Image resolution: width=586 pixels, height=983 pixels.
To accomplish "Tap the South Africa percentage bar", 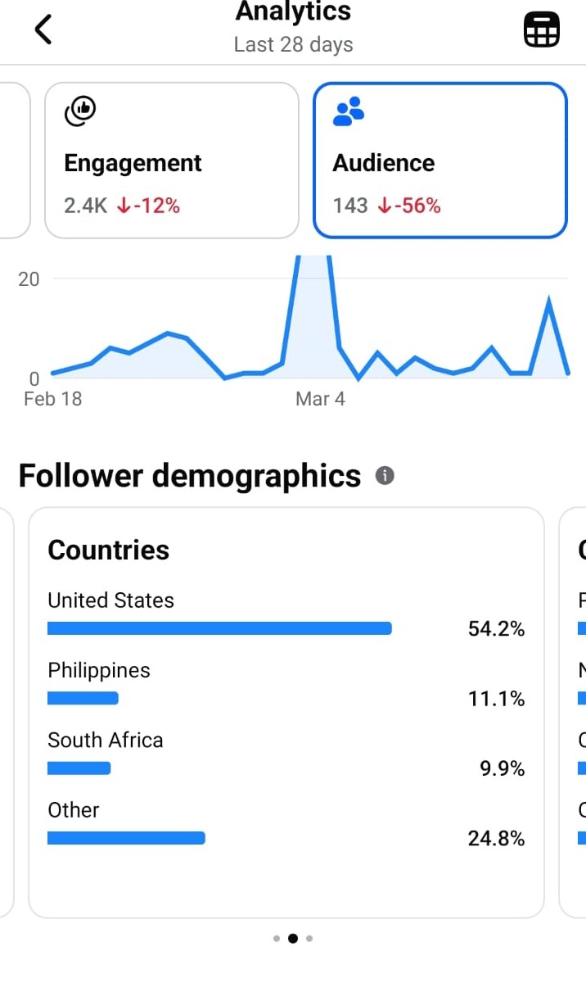I will (79, 768).
